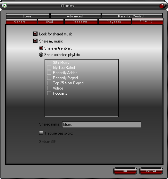Switch to the Advanced tab
Image resolution: width=168 pixels, height=179 pixels.
76,16
